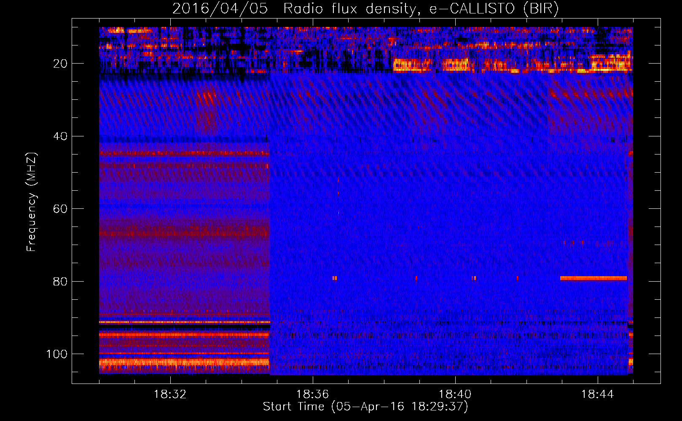682x421 pixels.
Task: Click the date '2016/04/05' in the title
Action: click(220, 8)
